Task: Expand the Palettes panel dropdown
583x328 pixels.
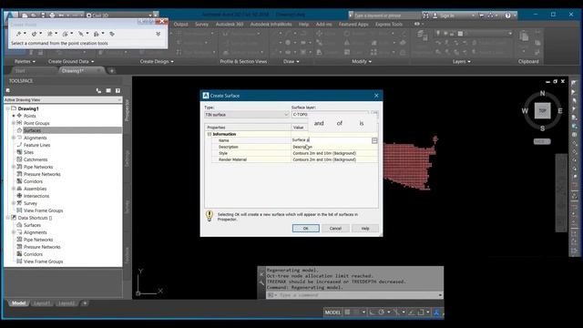Action: [25, 61]
